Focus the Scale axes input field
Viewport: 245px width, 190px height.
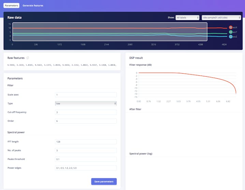pos(86,95)
